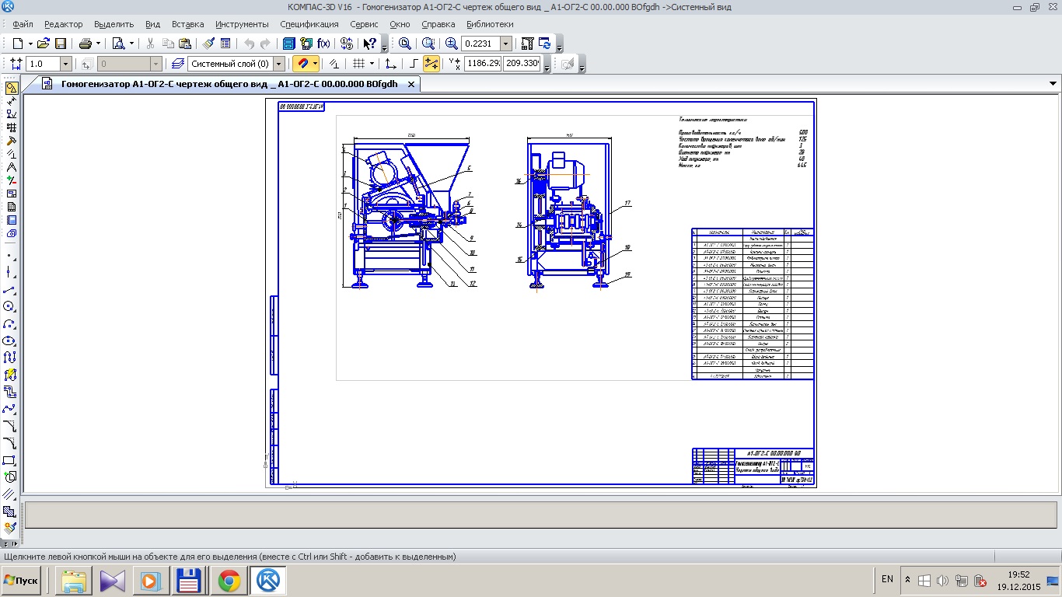Select the Arc tool
This screenshot has height=597, width=1062.
coord(9,324)
